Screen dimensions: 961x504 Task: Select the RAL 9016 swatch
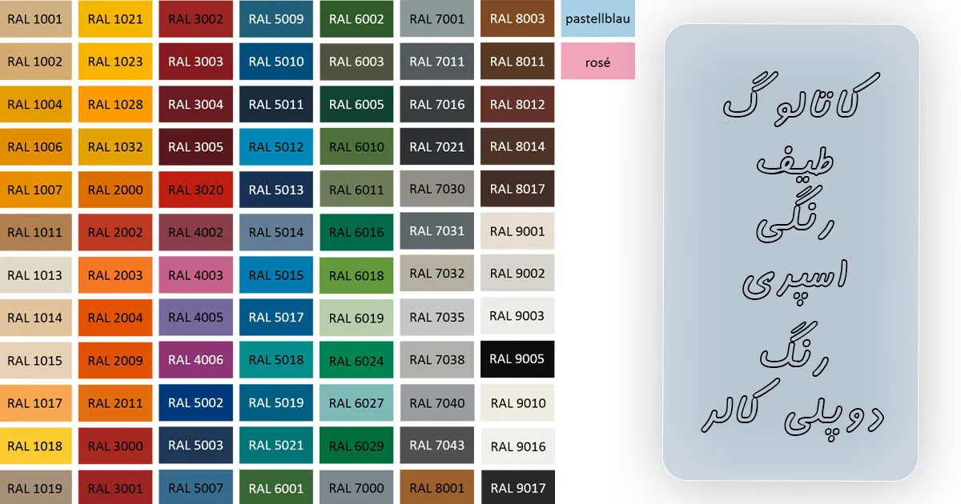click(x=517, y=446)
